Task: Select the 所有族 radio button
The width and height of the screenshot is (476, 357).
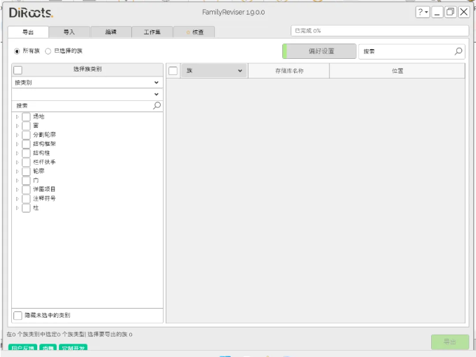Action: tap(17, 51)
